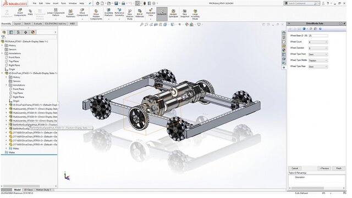Open the Edit menu
Viewport: 352px width, 198px height.
point(41,3)
